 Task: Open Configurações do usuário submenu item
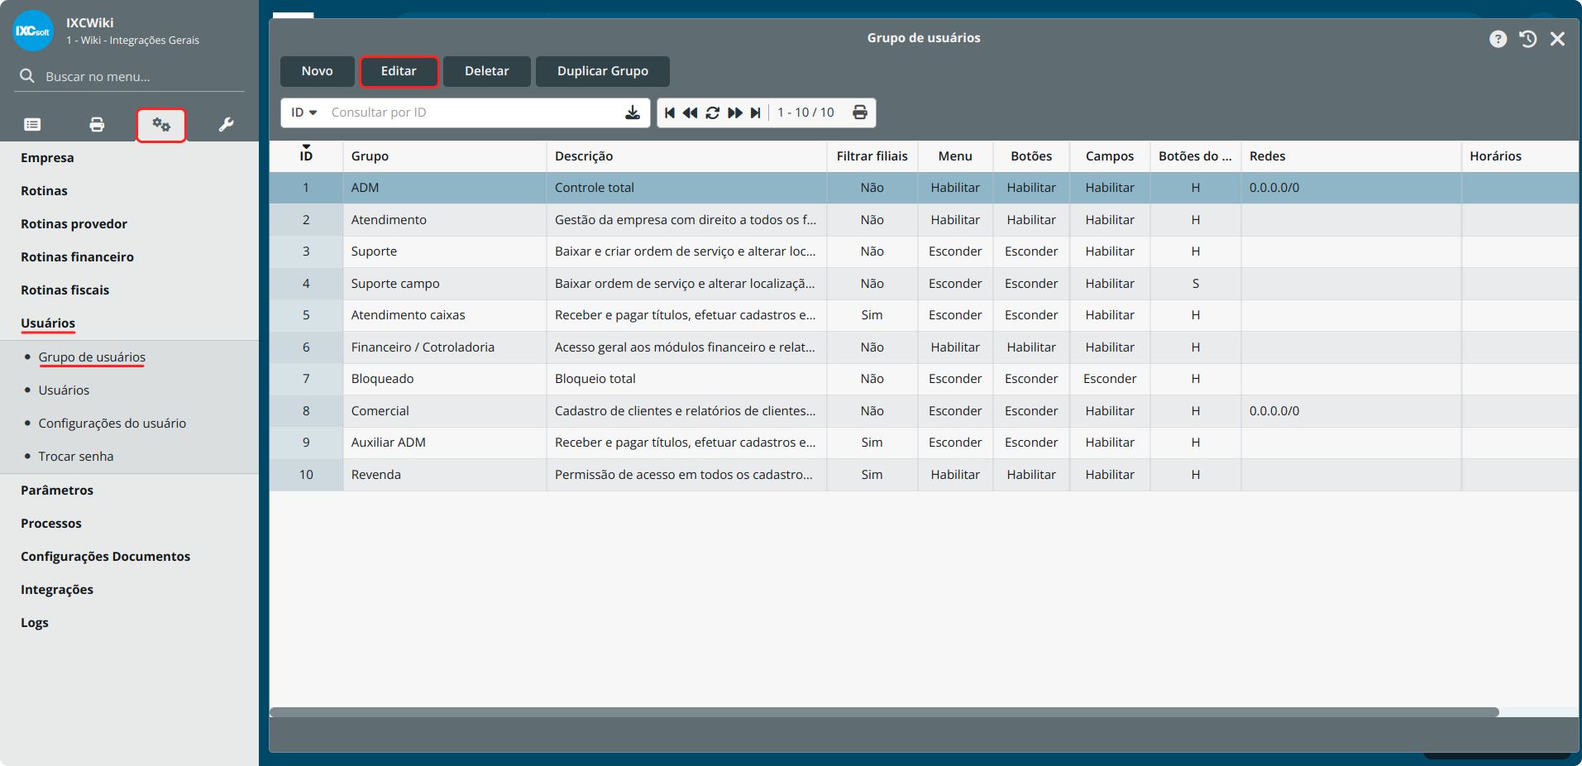click(x=112, y=424)
